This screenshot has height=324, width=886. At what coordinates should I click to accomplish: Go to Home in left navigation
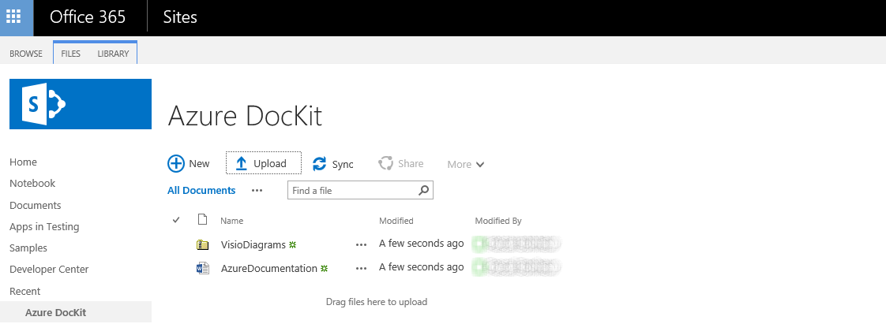pyautogui.click(x=23, y=162)
